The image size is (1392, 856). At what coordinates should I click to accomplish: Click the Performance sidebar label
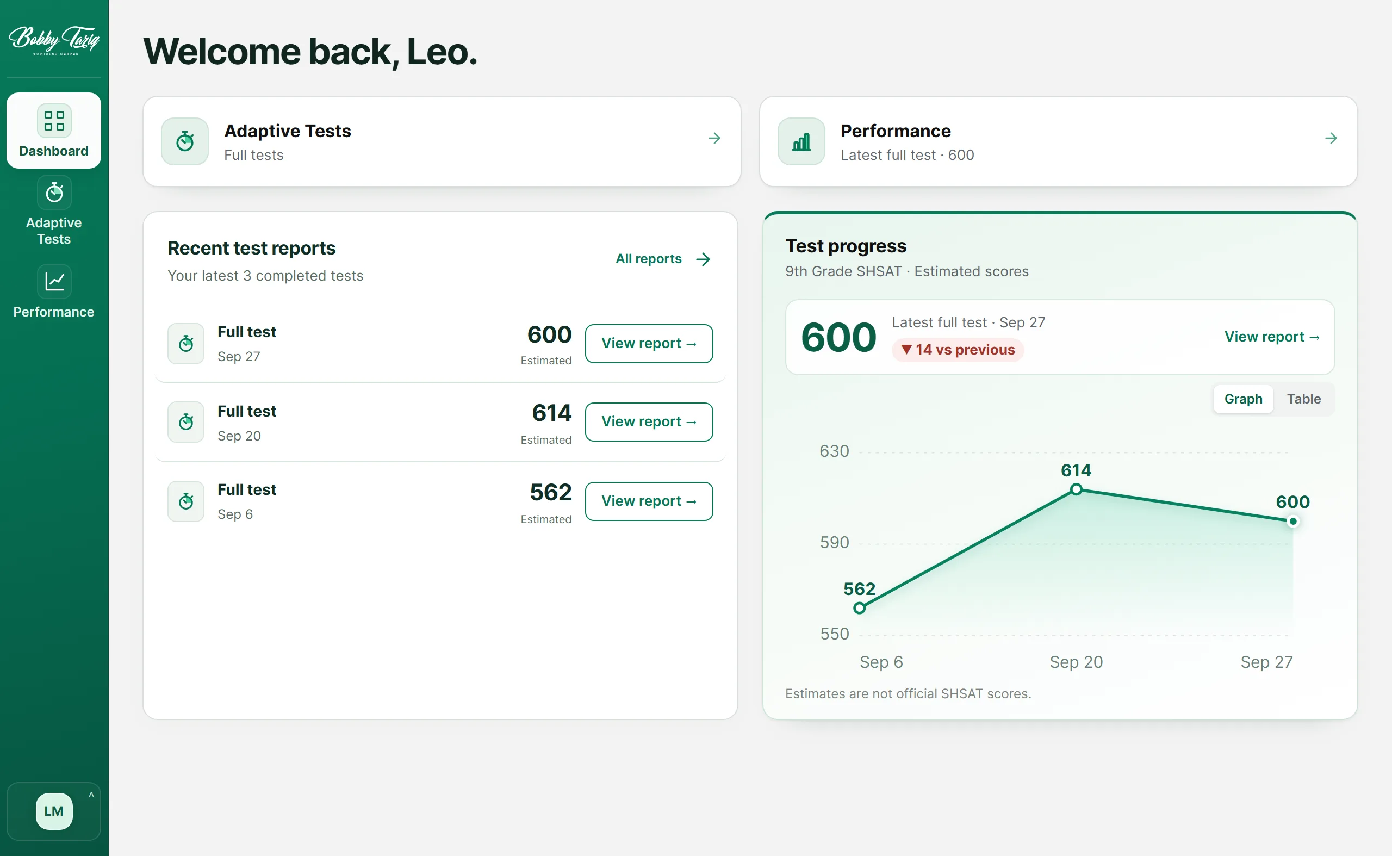[54, 312]
